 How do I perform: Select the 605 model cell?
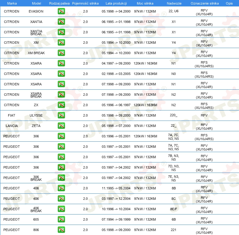(36, 219)
